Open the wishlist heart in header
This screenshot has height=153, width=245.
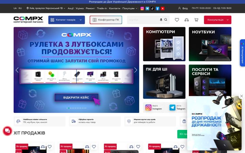tap(177, 20)
